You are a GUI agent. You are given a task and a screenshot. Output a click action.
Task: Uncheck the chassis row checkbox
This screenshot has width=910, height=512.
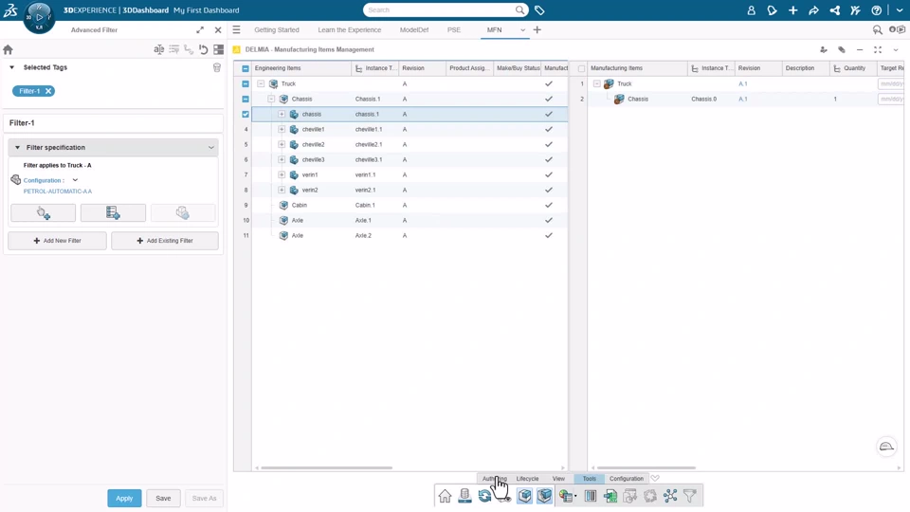[246, 115]
